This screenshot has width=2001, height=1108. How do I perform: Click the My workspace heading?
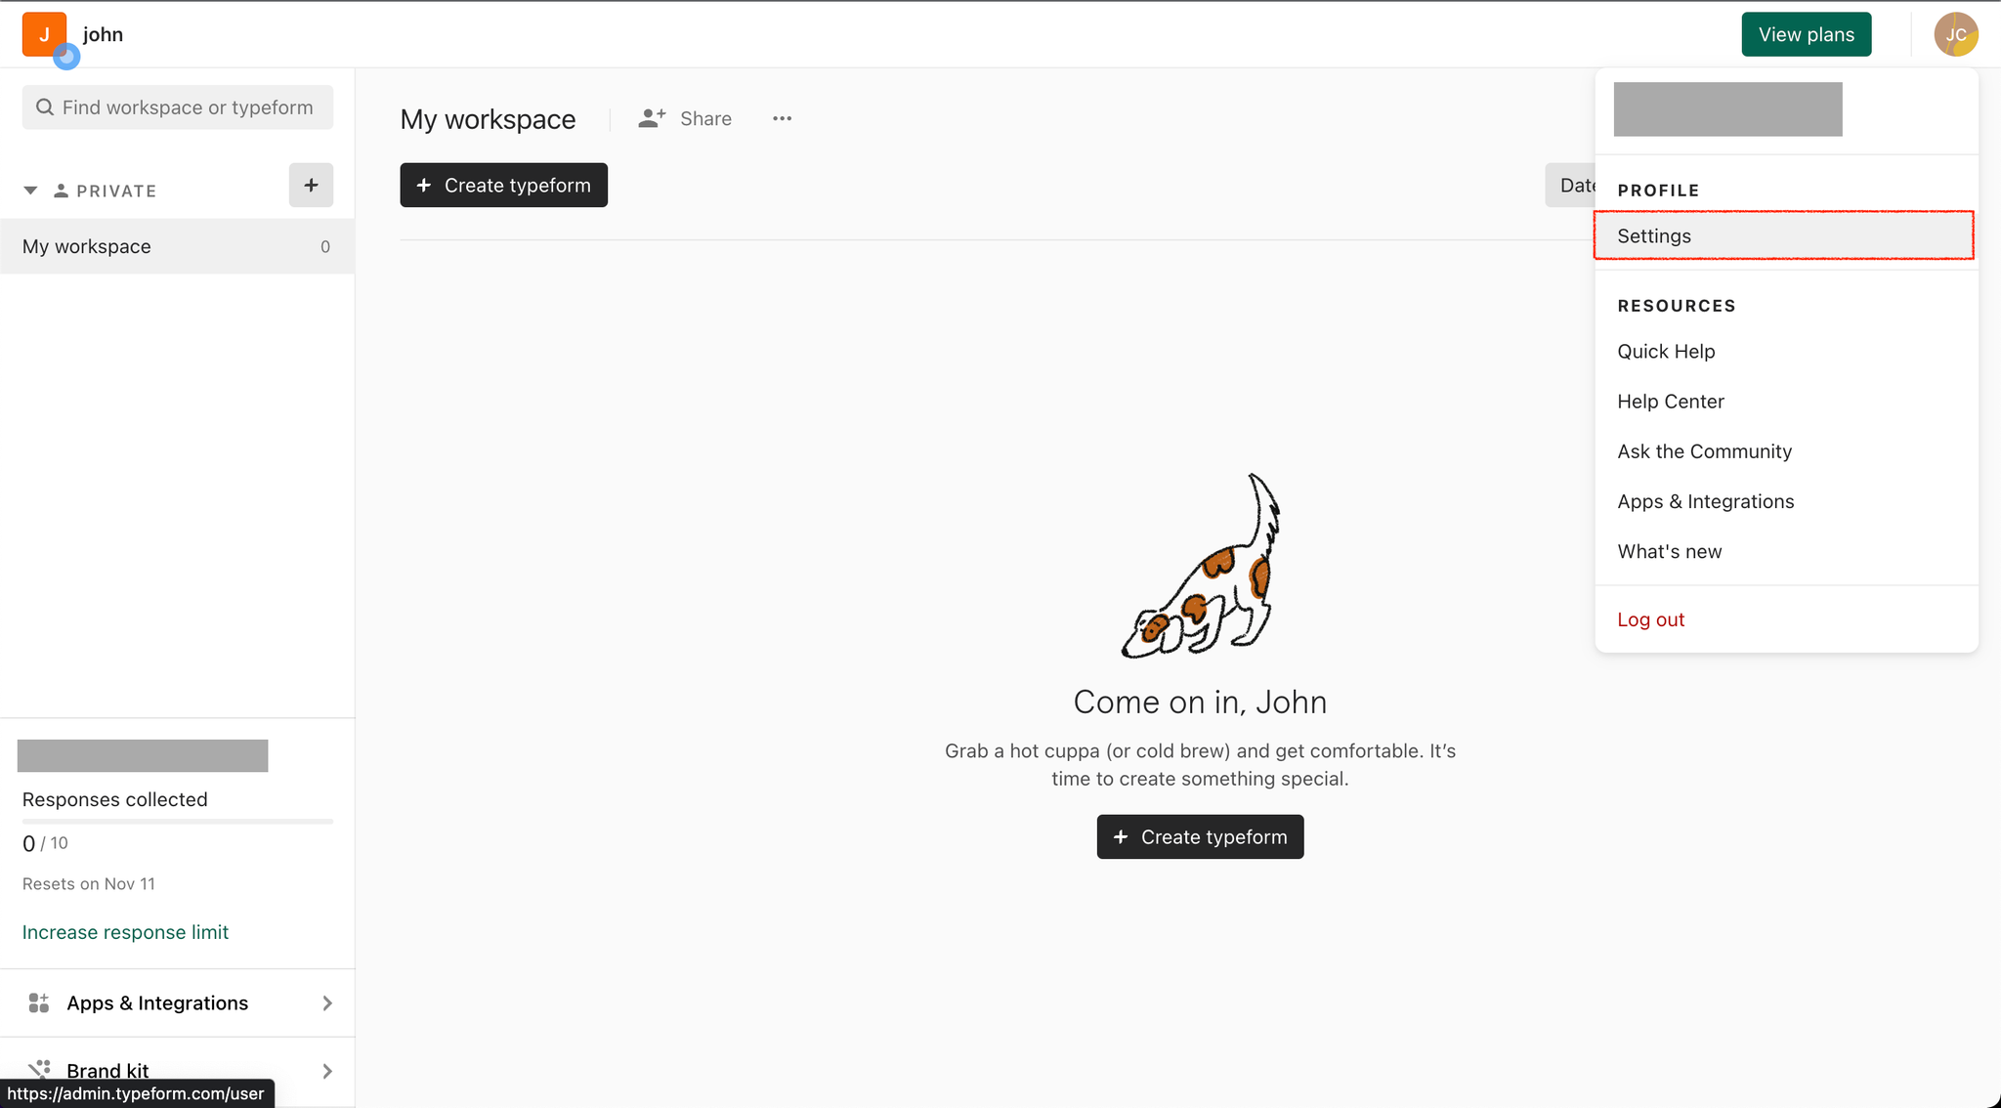488,119
